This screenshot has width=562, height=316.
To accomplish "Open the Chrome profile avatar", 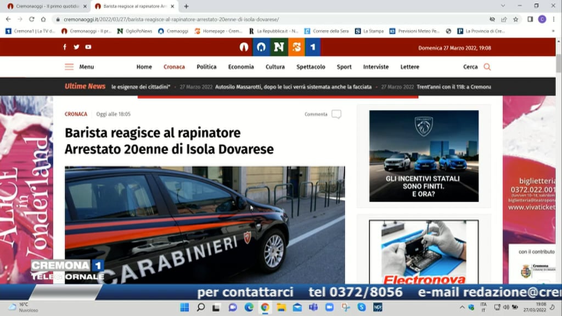I will [x=542, y=19].
